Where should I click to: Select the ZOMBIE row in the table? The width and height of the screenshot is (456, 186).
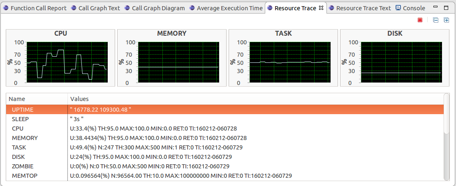point(23,166)
